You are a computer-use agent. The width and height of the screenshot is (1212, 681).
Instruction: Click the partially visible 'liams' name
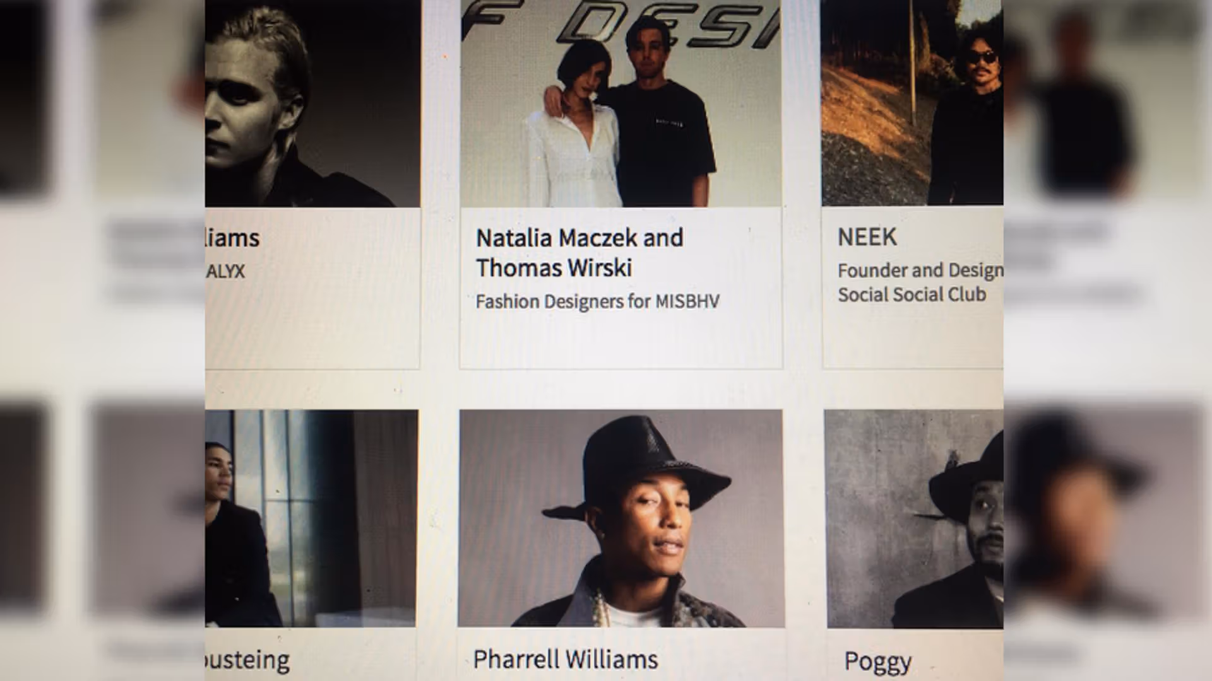pos(232,238)
